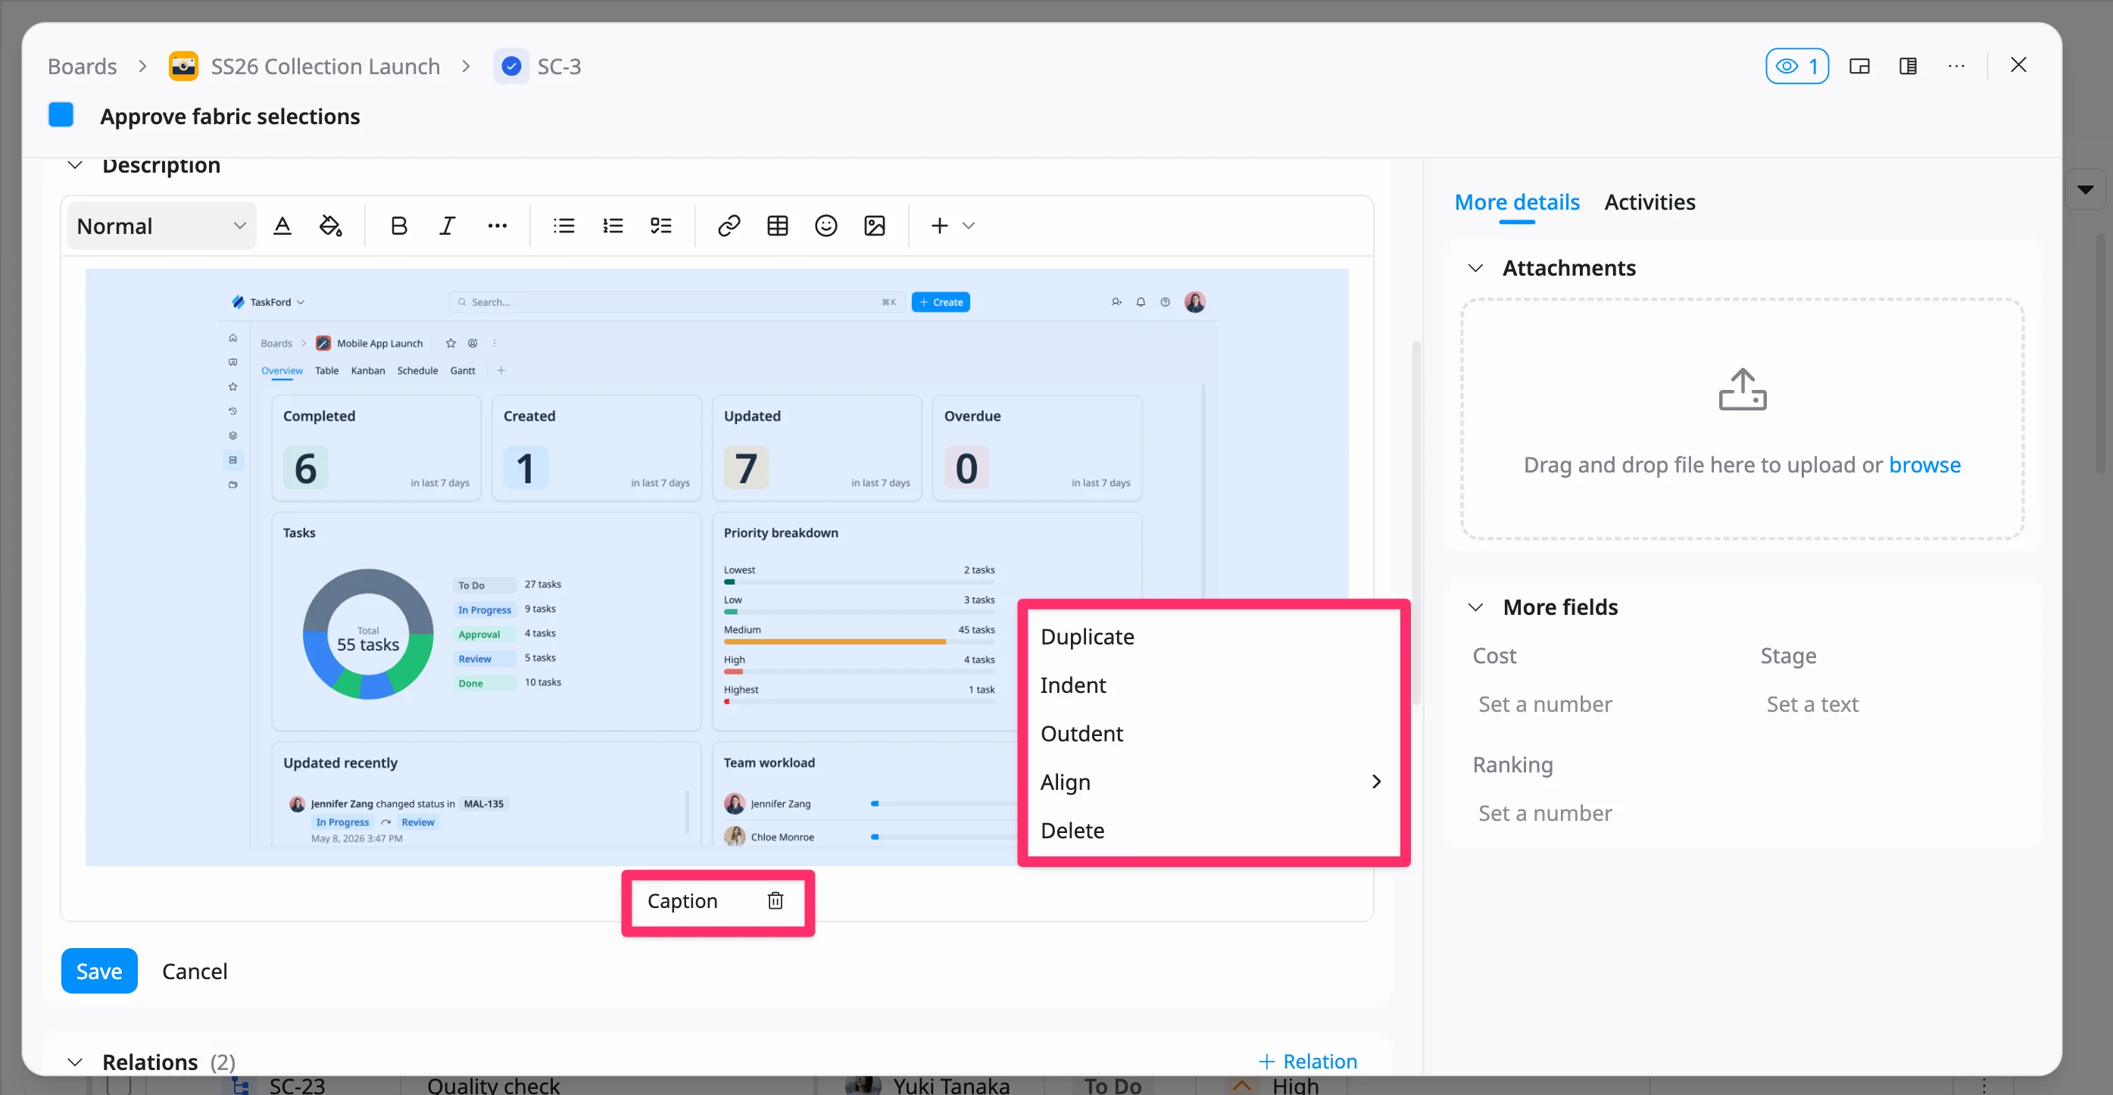Open the text color tool

pyautogui.click(x=282, y=226)
